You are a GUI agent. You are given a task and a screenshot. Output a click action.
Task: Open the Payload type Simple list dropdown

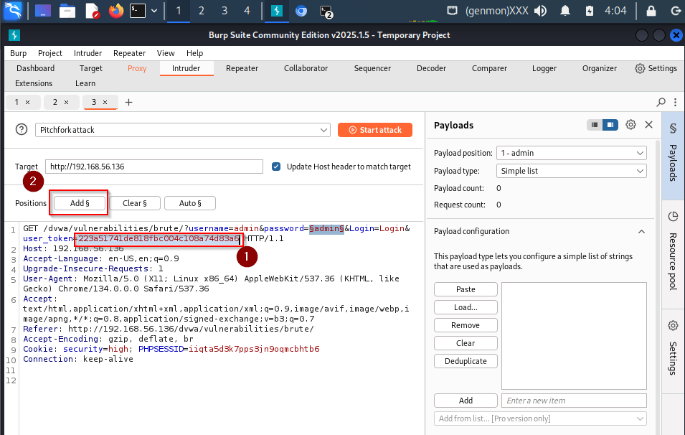pos(572,171)
